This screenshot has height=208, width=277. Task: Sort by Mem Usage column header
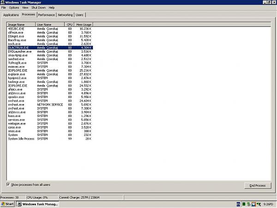[x=84, y=24]
